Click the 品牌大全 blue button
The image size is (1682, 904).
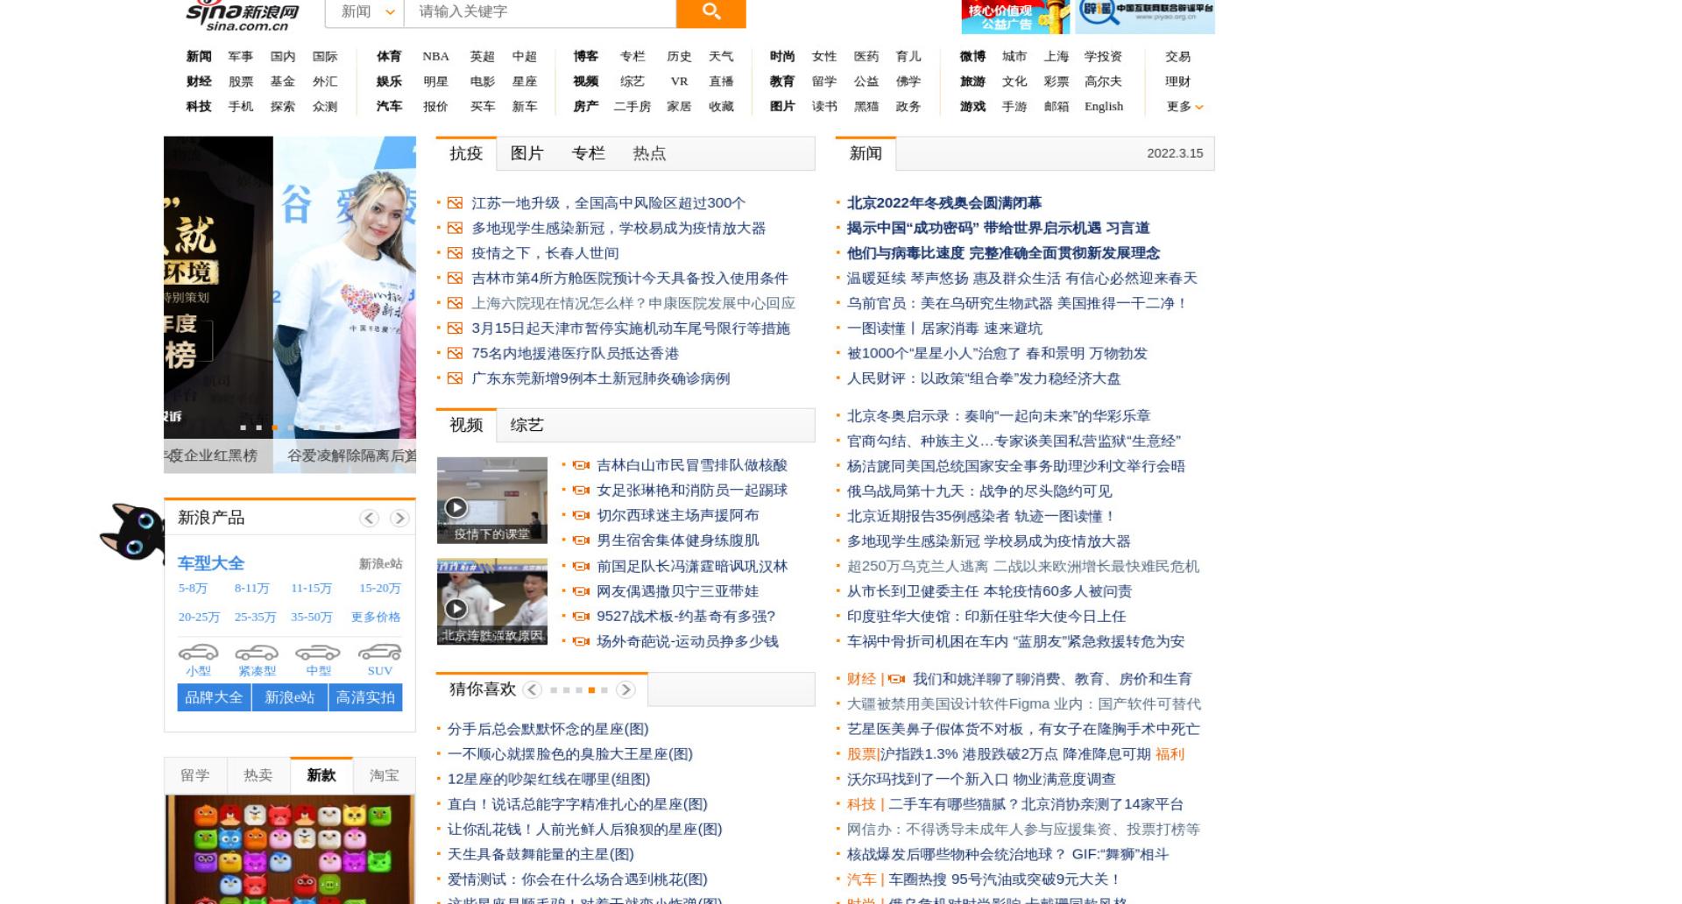coord(214,697)
